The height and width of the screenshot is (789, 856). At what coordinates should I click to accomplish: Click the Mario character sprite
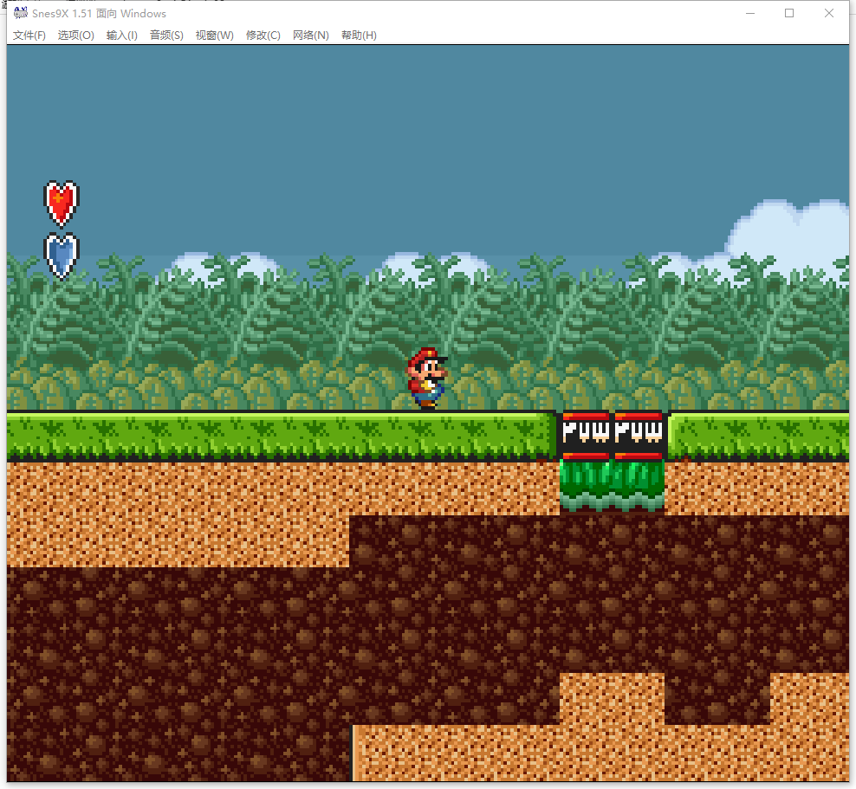[x=427, y=378]
